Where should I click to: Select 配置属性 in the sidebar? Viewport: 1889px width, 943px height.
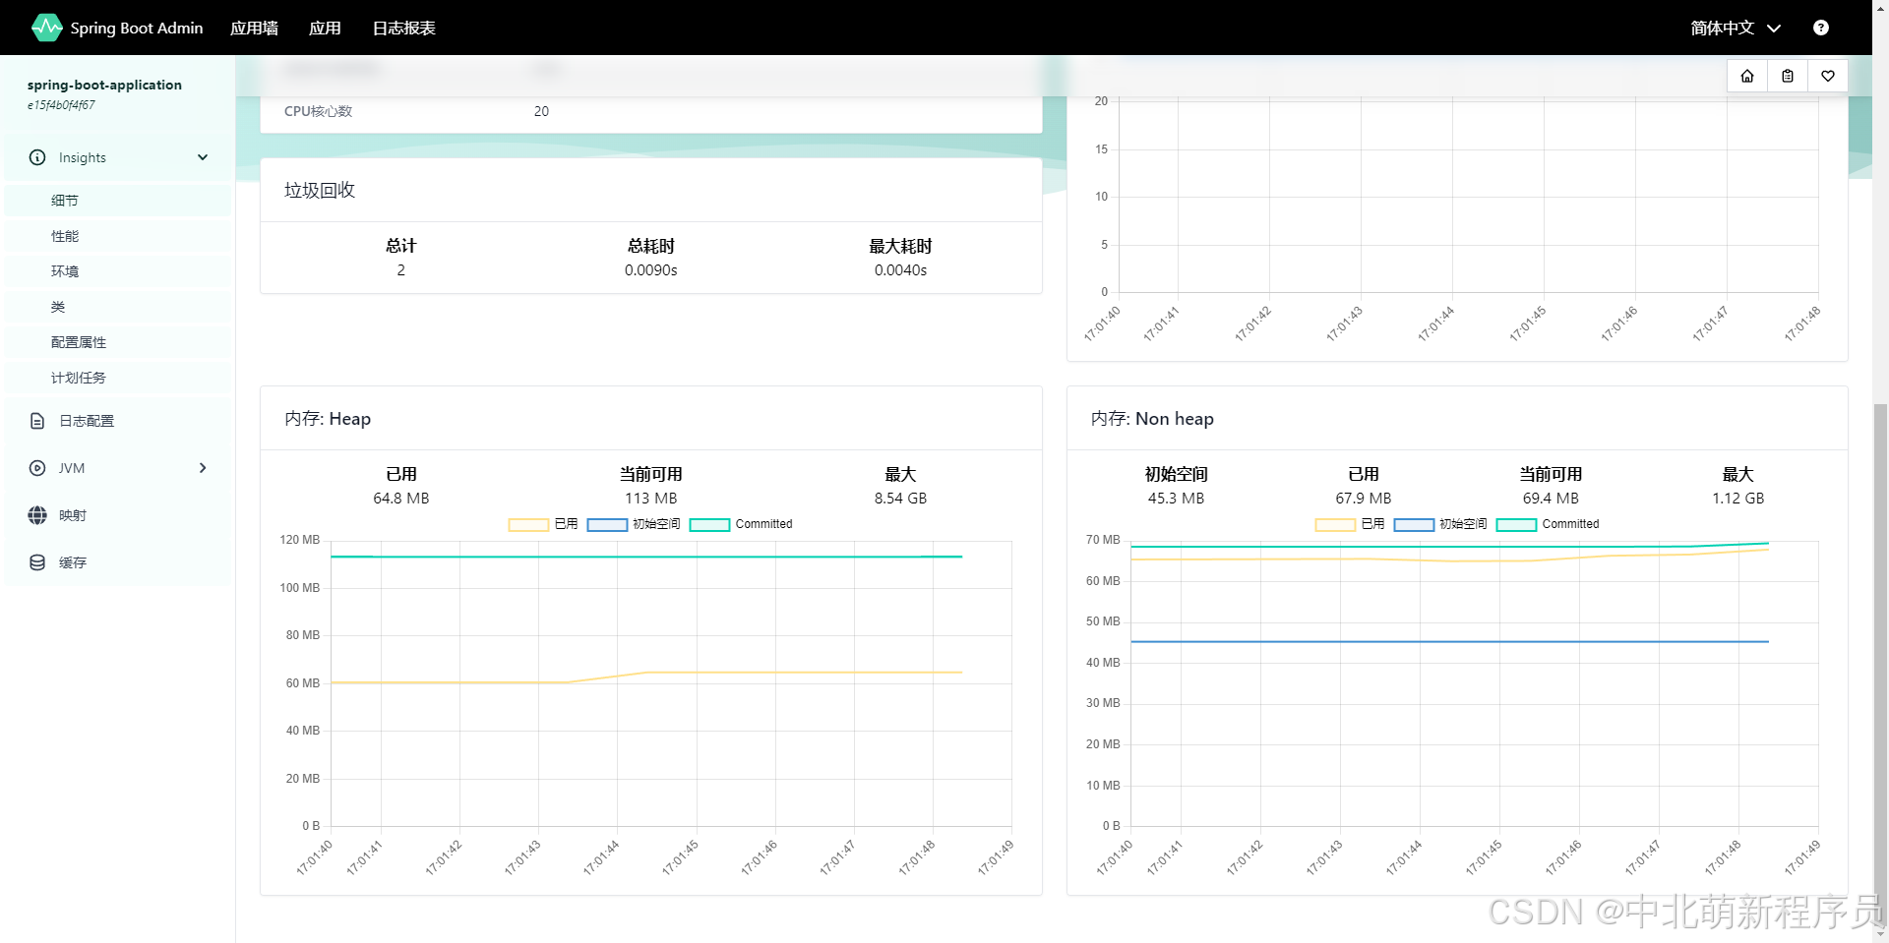tap(118, 342)
